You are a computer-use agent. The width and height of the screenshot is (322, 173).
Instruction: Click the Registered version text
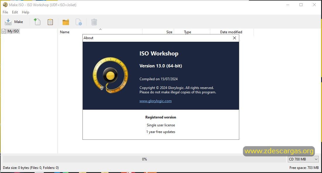coord(161,117)
